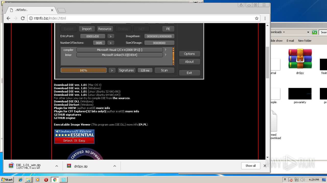Image resolution: width=327 pixels, height=183 pixels.
Task: Click PE button in DIE screenshot
Action: coord(168,29)
